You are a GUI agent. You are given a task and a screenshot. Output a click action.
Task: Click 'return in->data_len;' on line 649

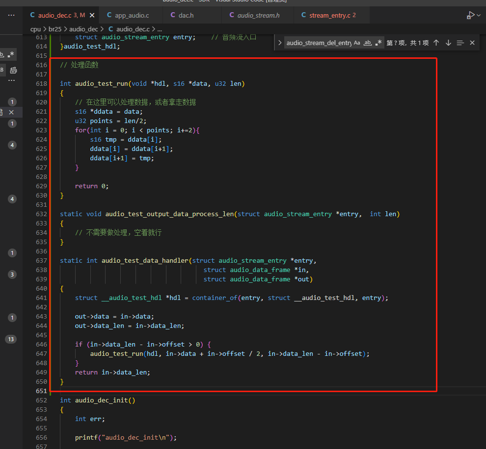(112, 372)
